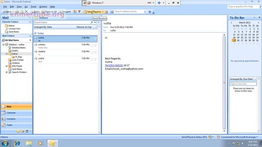Open the Shortcuts icon in the navigation pane
Screen dimensions: 262x147
pos(27,131)
